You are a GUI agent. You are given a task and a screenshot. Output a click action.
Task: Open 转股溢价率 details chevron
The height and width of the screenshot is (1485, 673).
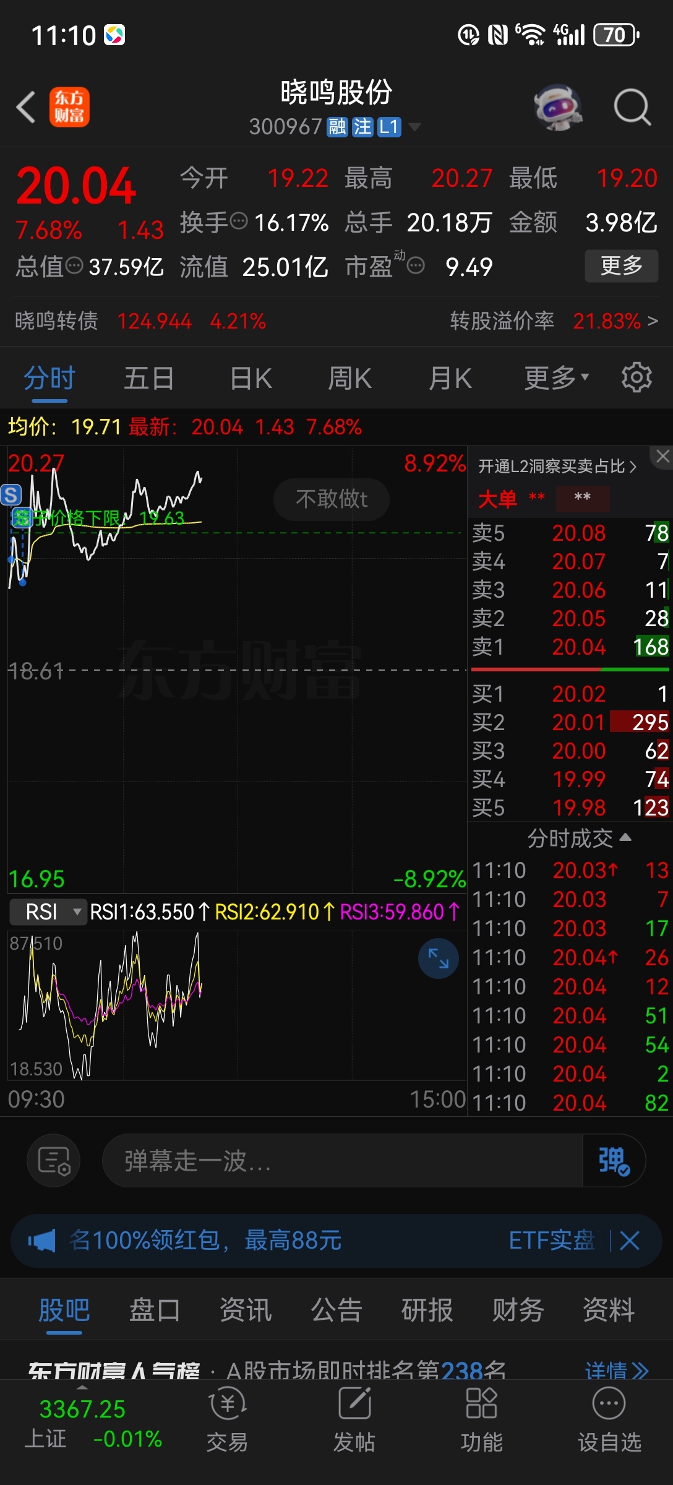tap(653, 321)
